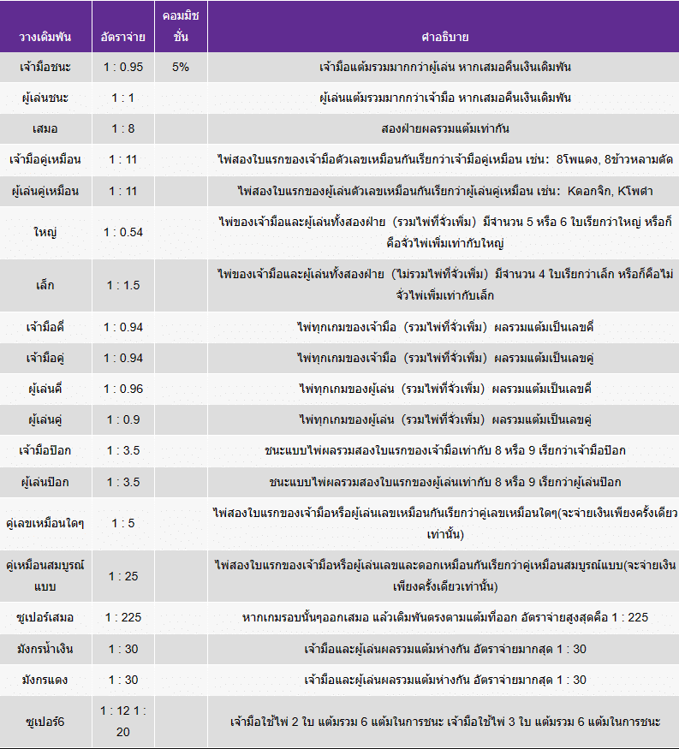
Task: Click the '1 : 12 1 : 20' payout cell
Action: pos(122,722)
